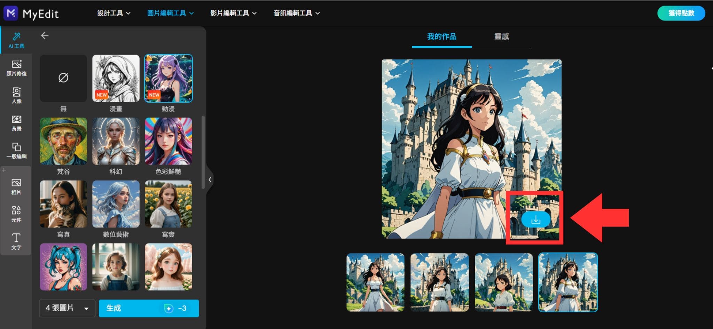The image size is (713, 329).
Task: Select the 寫實 realistic style
Action: pos(169,204)
